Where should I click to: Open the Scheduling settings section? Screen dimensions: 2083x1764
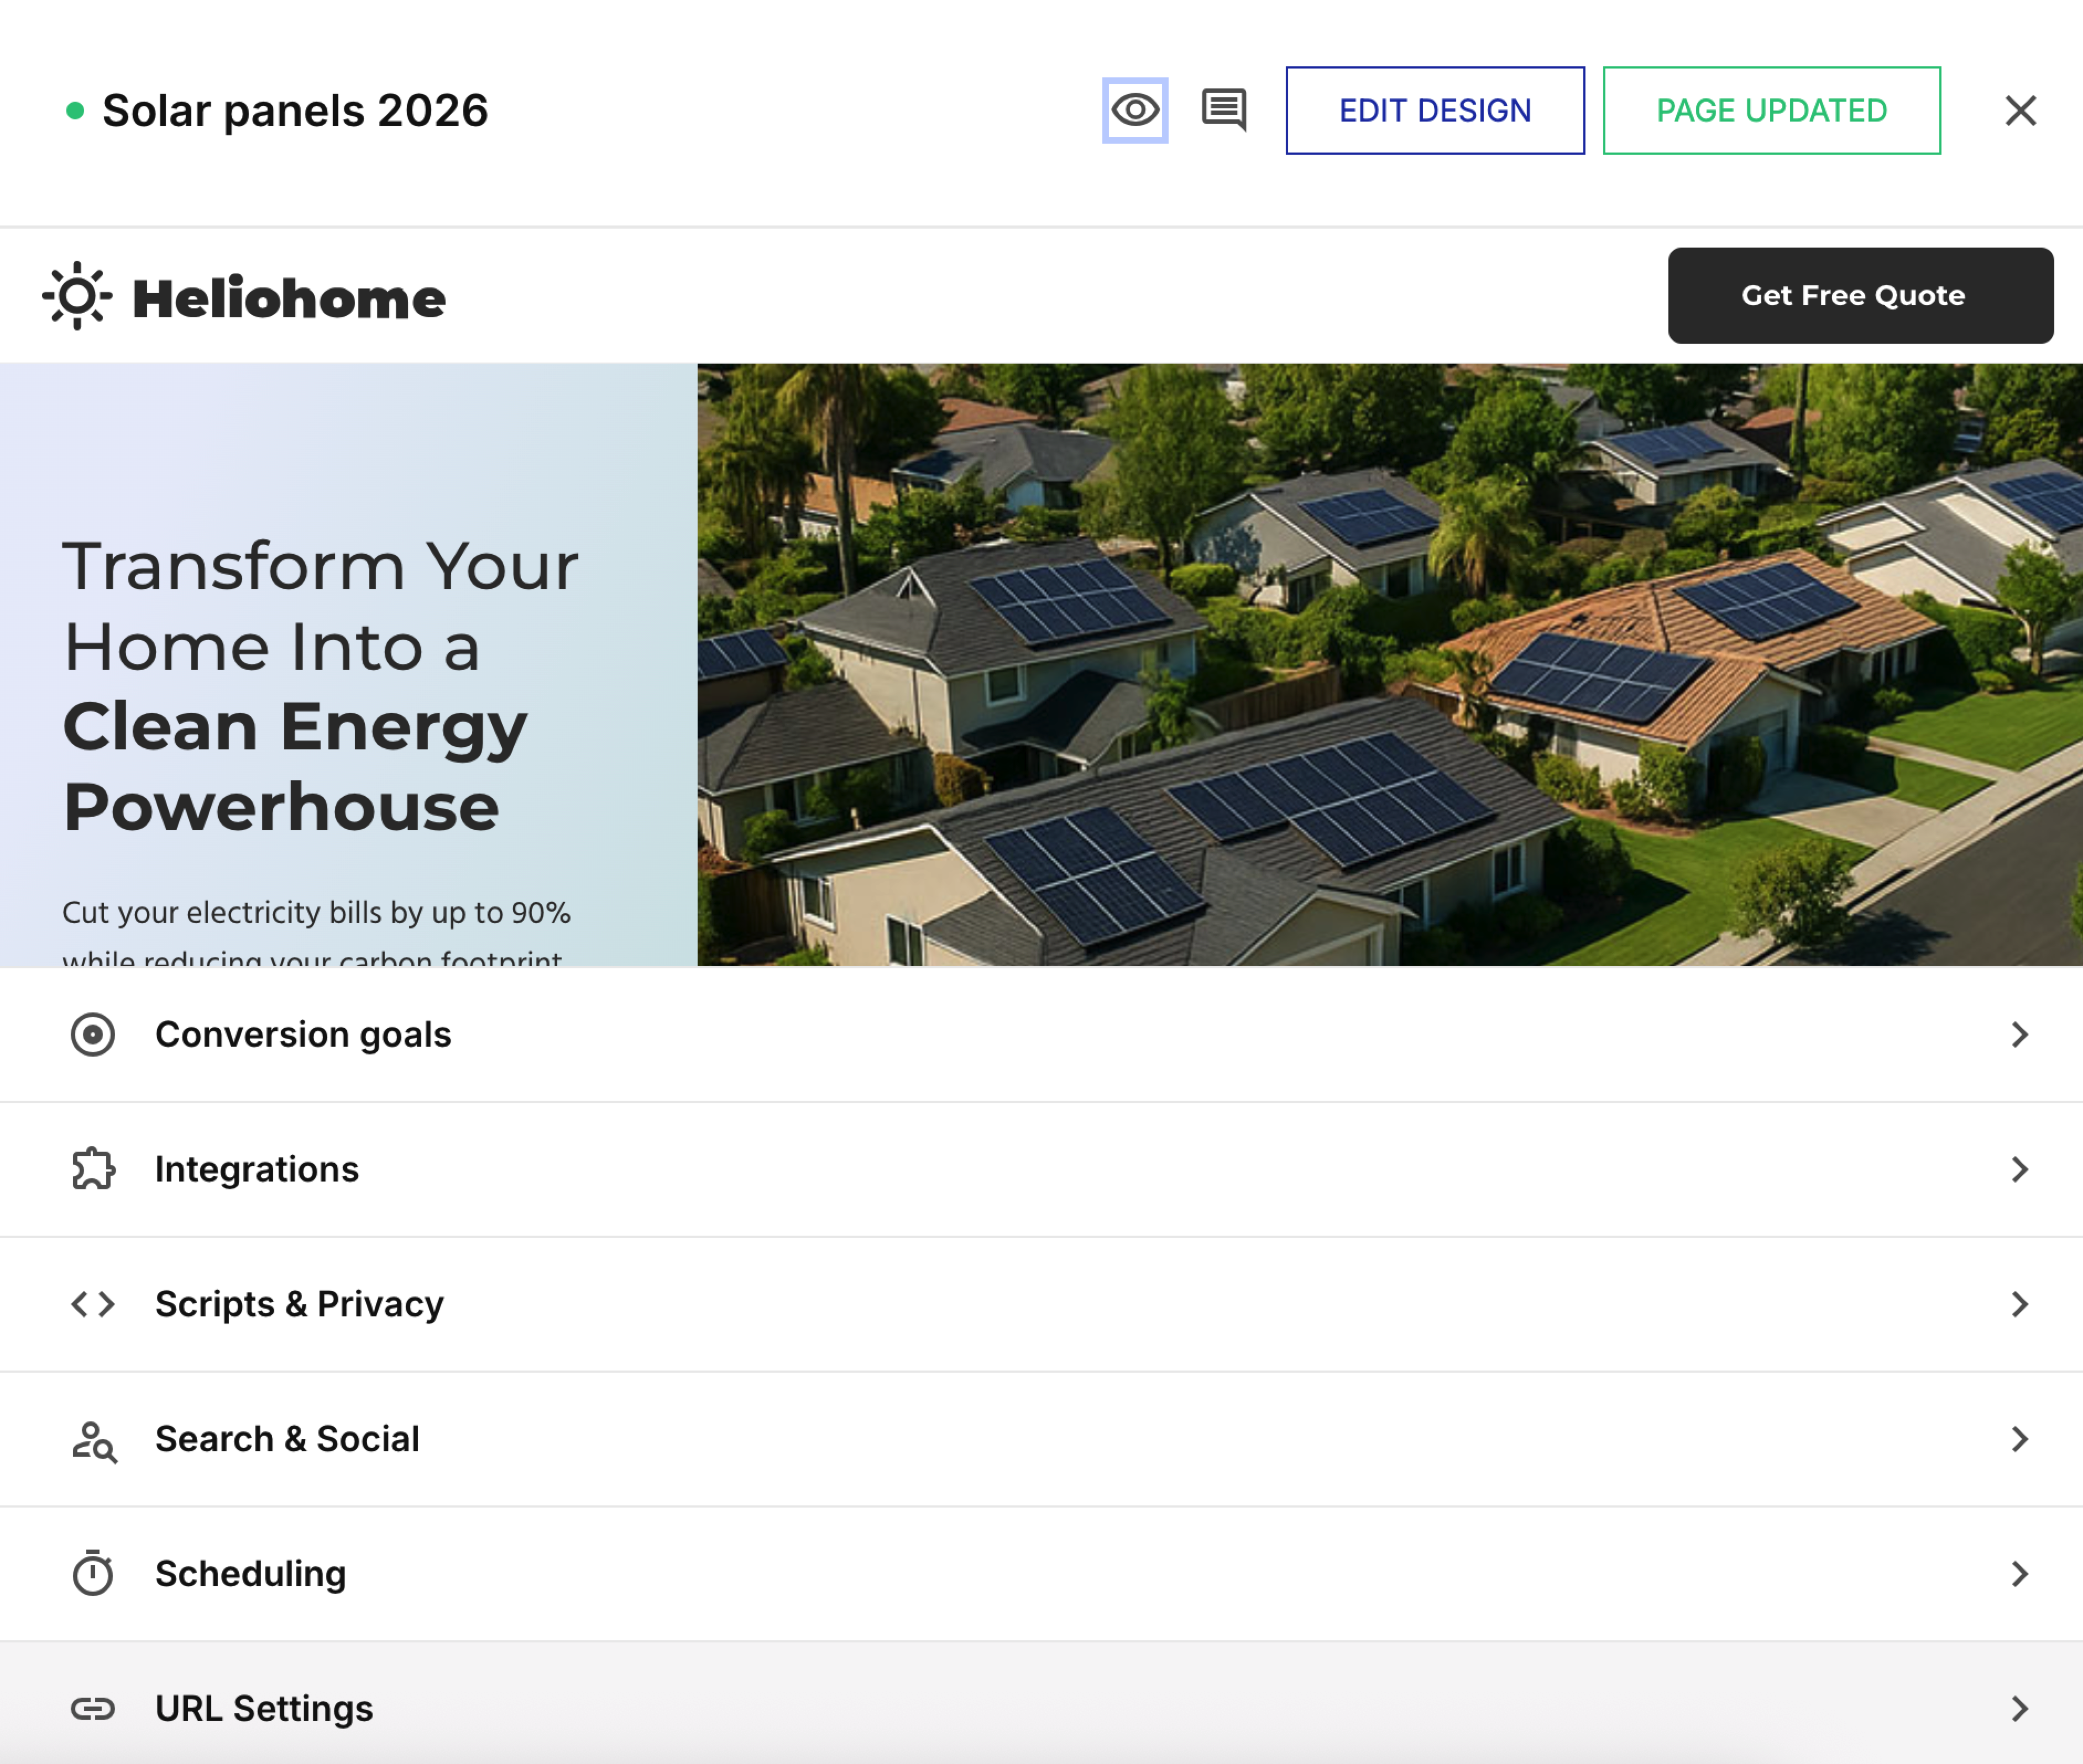pyautogui.click(x=250, y=1574)
